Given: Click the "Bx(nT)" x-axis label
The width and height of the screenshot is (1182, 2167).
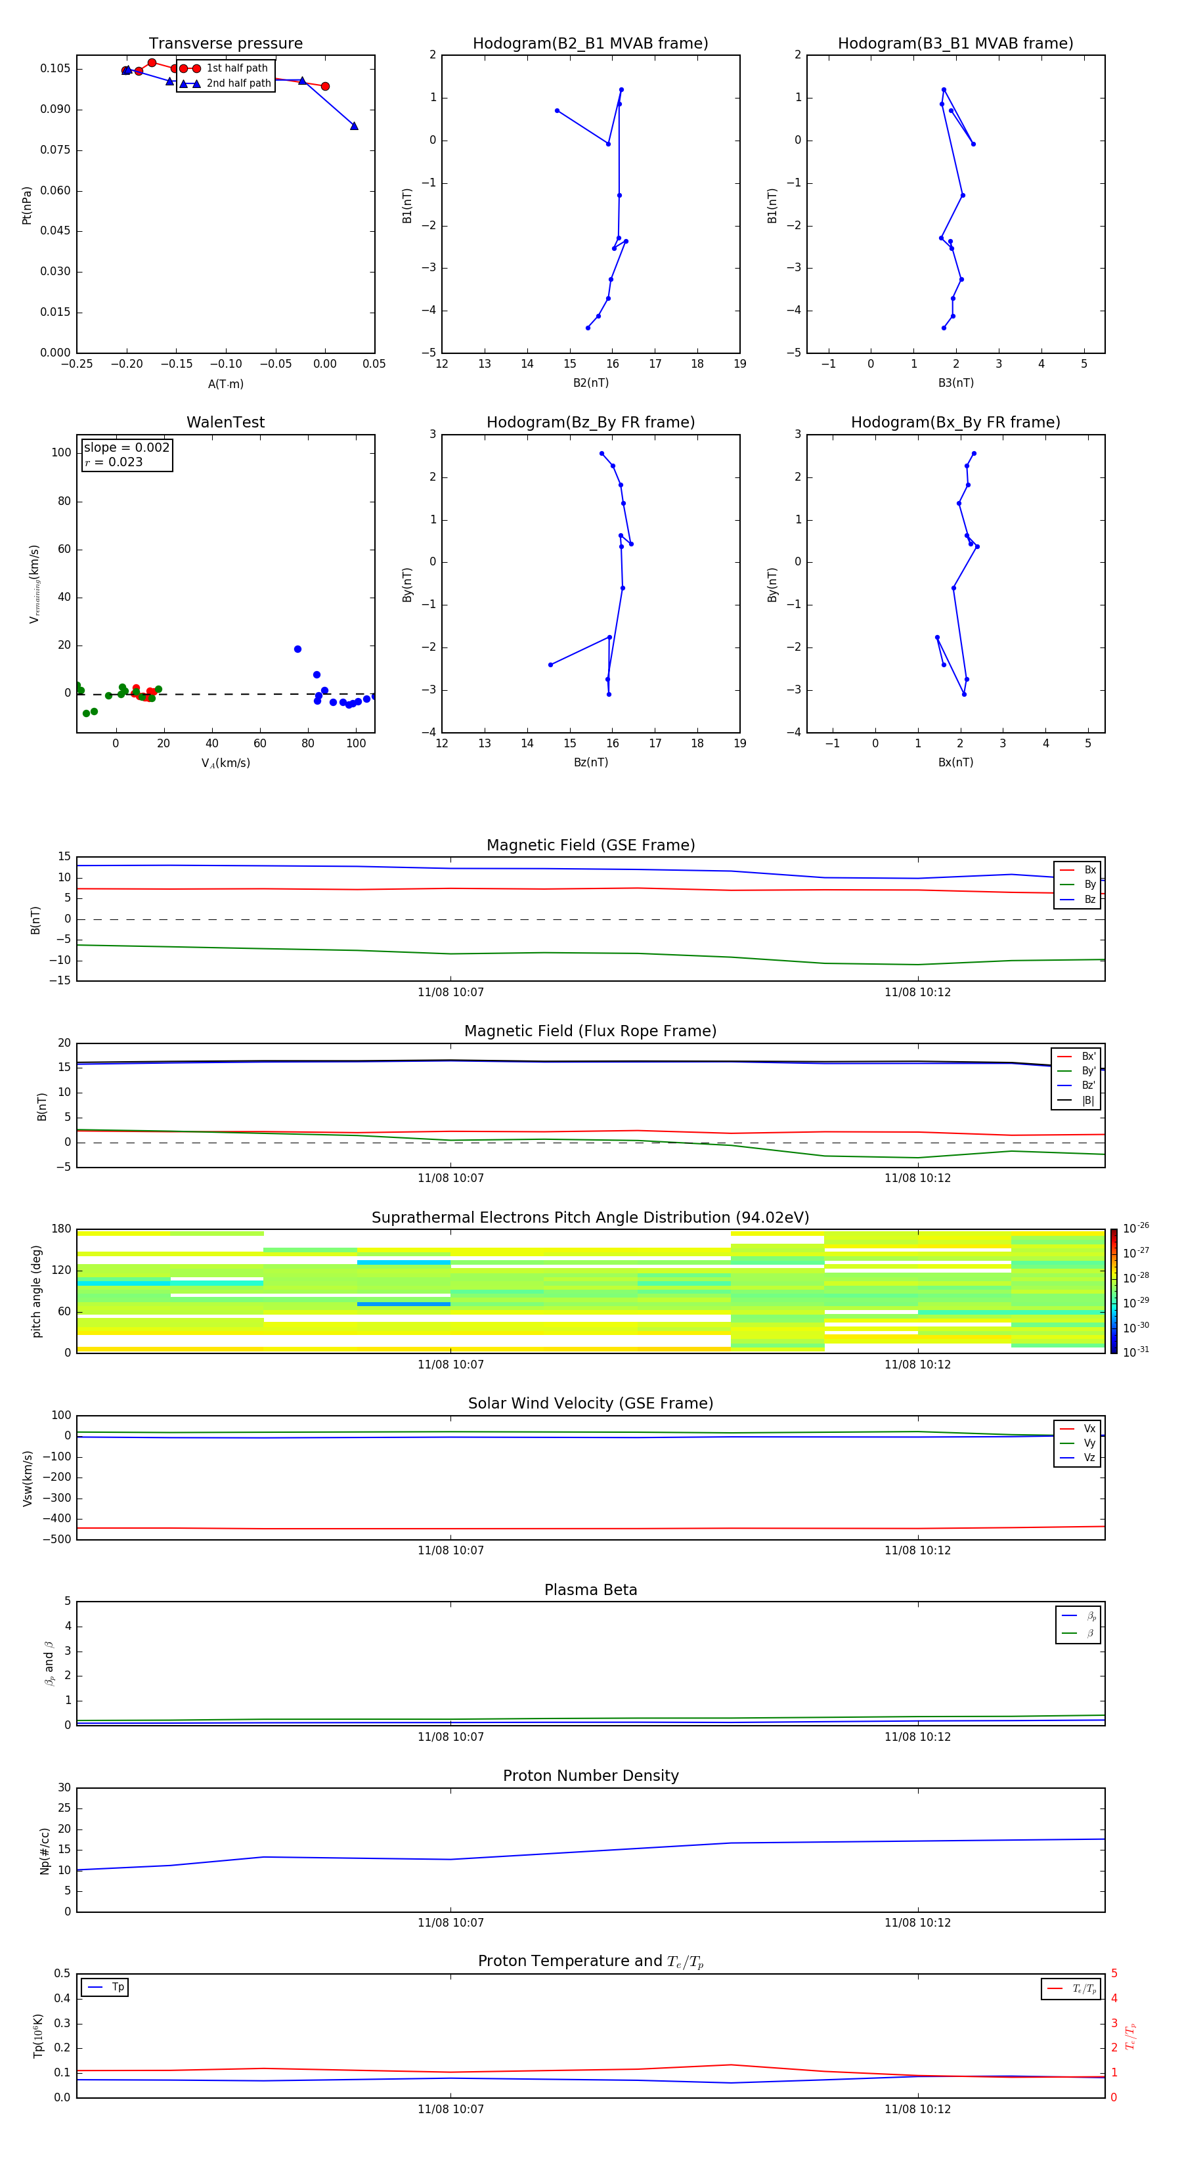Looking at the screenshot, I should click(x=955, y=762).
